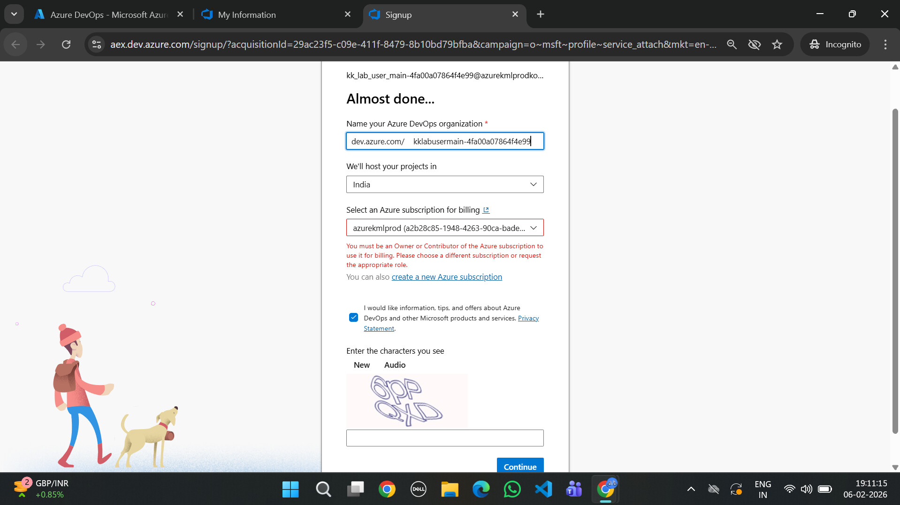Go forward to the next page

coord(41,45)
